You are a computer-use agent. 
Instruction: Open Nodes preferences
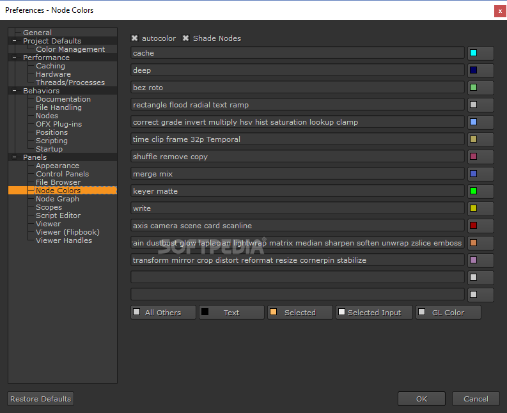[x=47, y=116]
